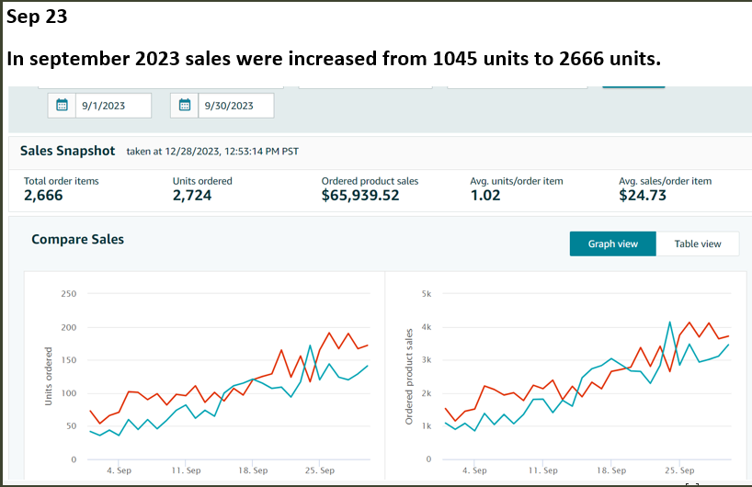Image resolution: width=752 pixels, height=487 pixels.
Task: Click 25. Sep on the Ordered product sales chart axis
Action: click(x=679, y=470)
